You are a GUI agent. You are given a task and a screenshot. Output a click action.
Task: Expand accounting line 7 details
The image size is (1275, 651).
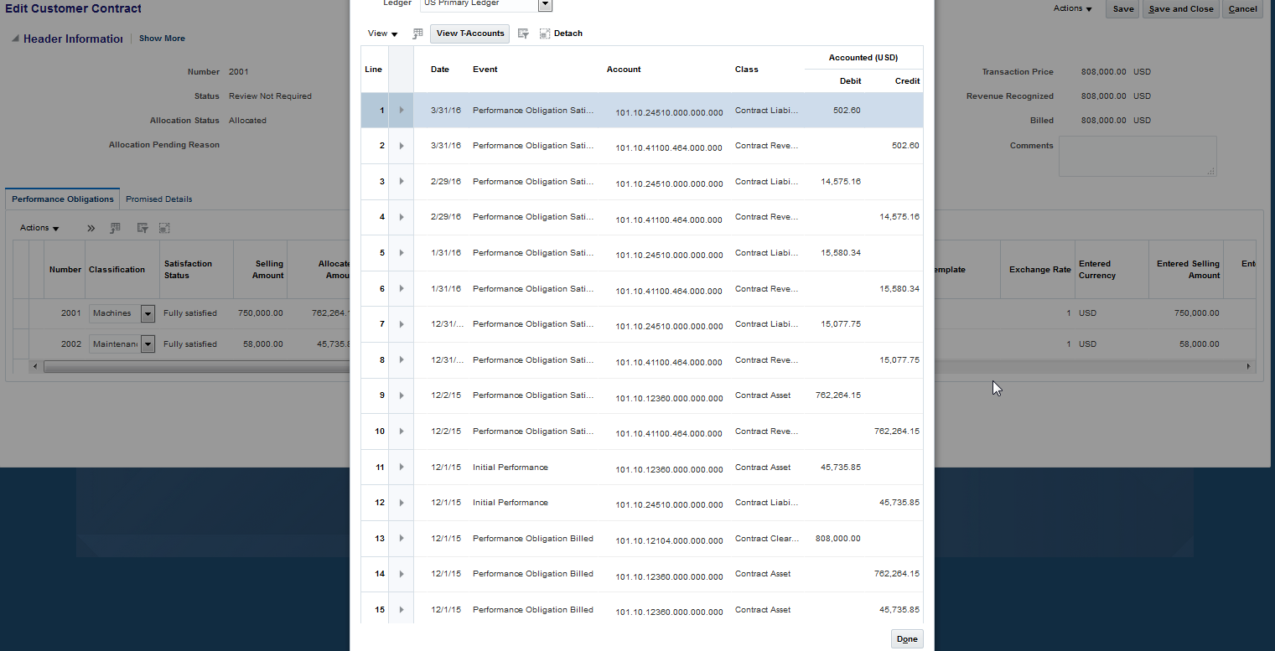(x=402, y=323)
